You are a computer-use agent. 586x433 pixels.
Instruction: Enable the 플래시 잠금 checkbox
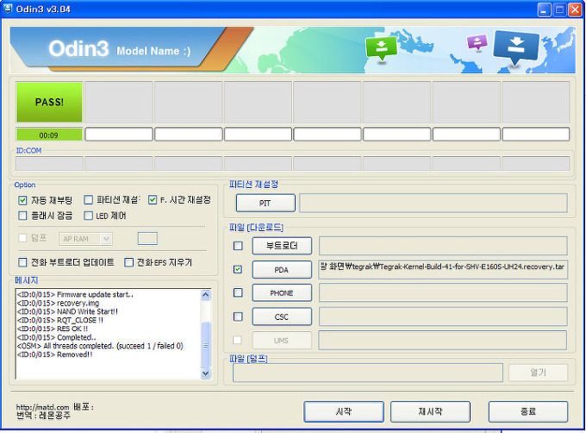(22, 216)
